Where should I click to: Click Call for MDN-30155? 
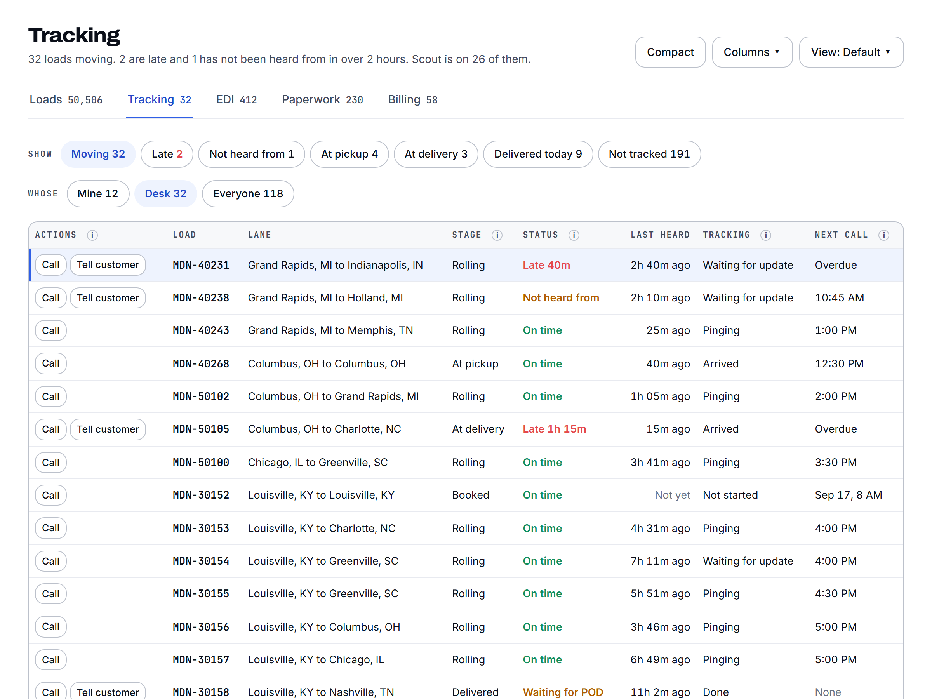tap(50, 594)
